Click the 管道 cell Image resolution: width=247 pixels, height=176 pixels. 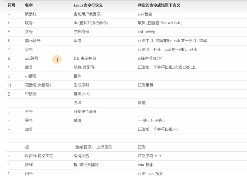(142, 103)
